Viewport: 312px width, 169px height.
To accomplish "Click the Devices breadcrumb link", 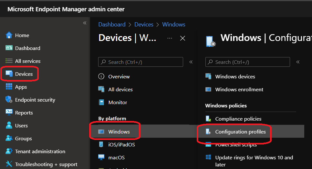I will tap(144, 25).
